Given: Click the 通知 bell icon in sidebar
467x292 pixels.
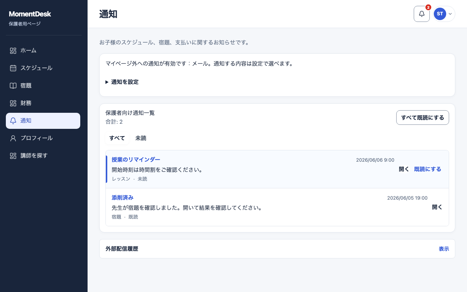Looking at the screenshot, I should [x=13, y=121].
